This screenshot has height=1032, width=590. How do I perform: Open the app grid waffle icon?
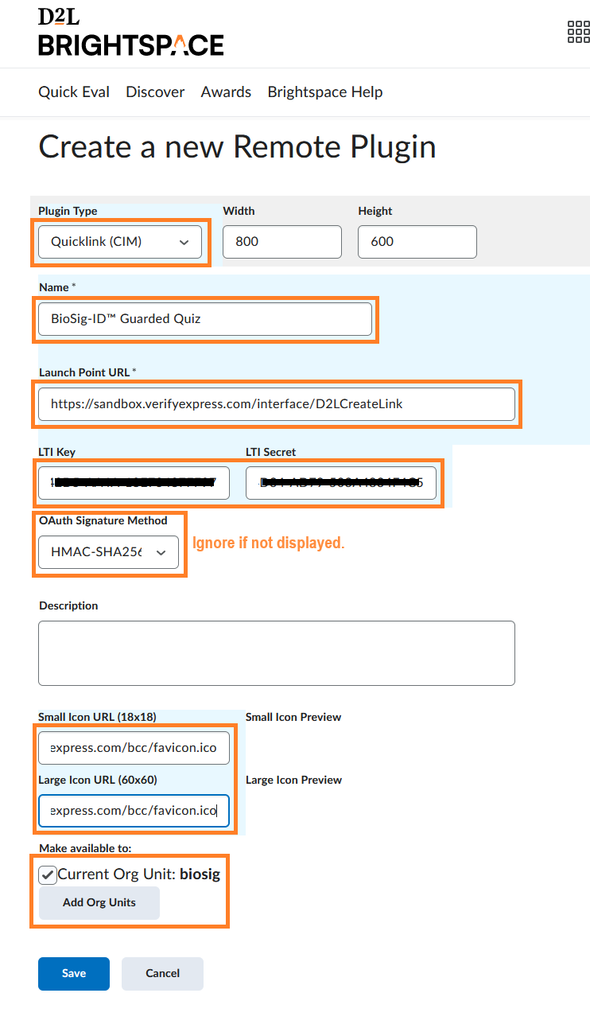point(578,32)
